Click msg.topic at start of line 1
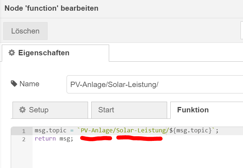 click(x=50, y=131)
